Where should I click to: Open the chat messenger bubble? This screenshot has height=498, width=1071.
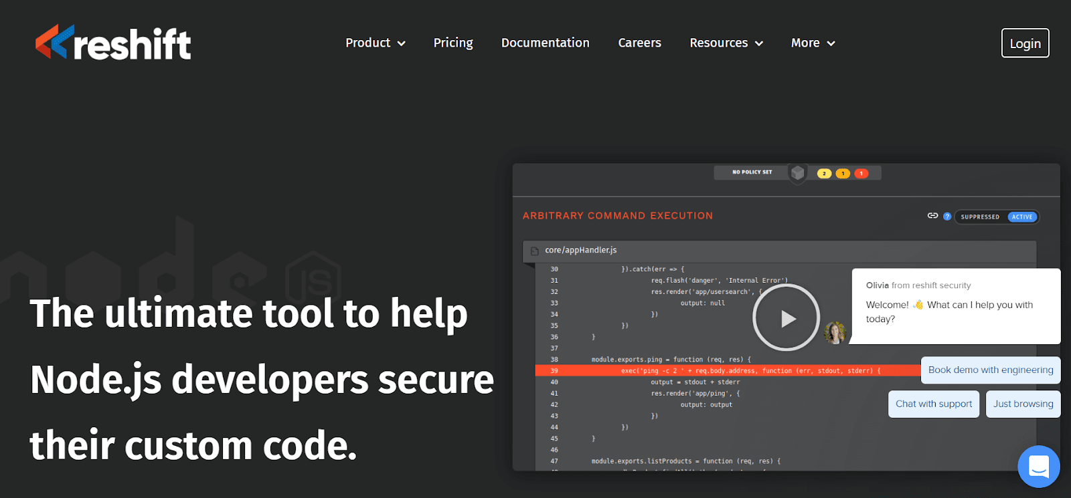(1038, 467)
